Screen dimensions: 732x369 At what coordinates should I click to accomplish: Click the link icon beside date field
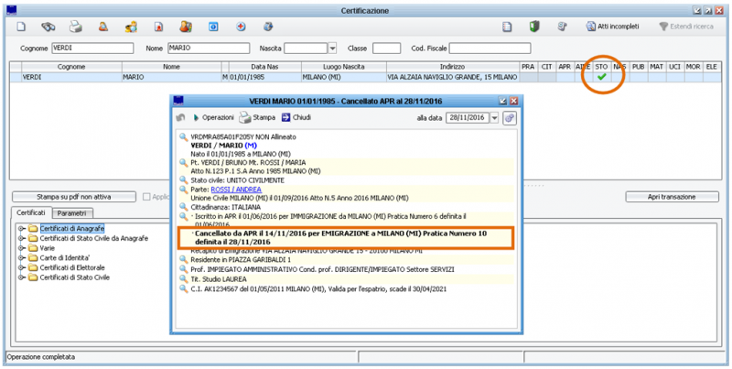pos(510,118)
